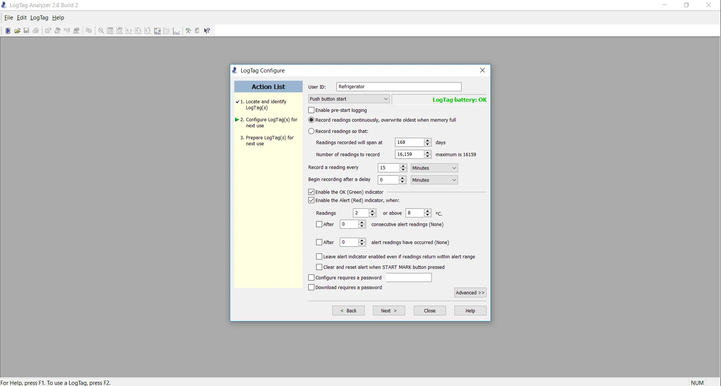The width and height of the screenshot is (721, 386).
Task: Check Leave alert indicator enabled option
Action: [319, 256]
